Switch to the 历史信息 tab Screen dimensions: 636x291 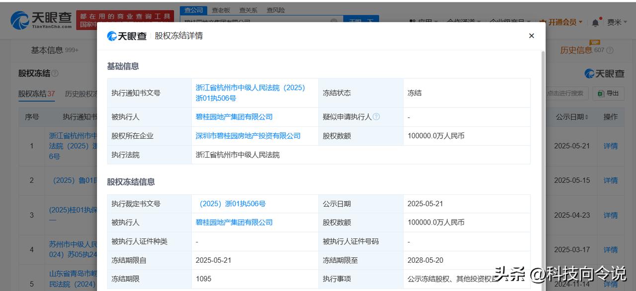[x=576, y=50]
